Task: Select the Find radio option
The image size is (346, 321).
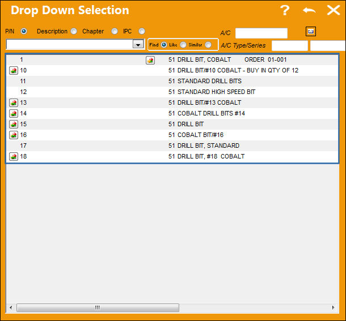Action: point(164,45)
